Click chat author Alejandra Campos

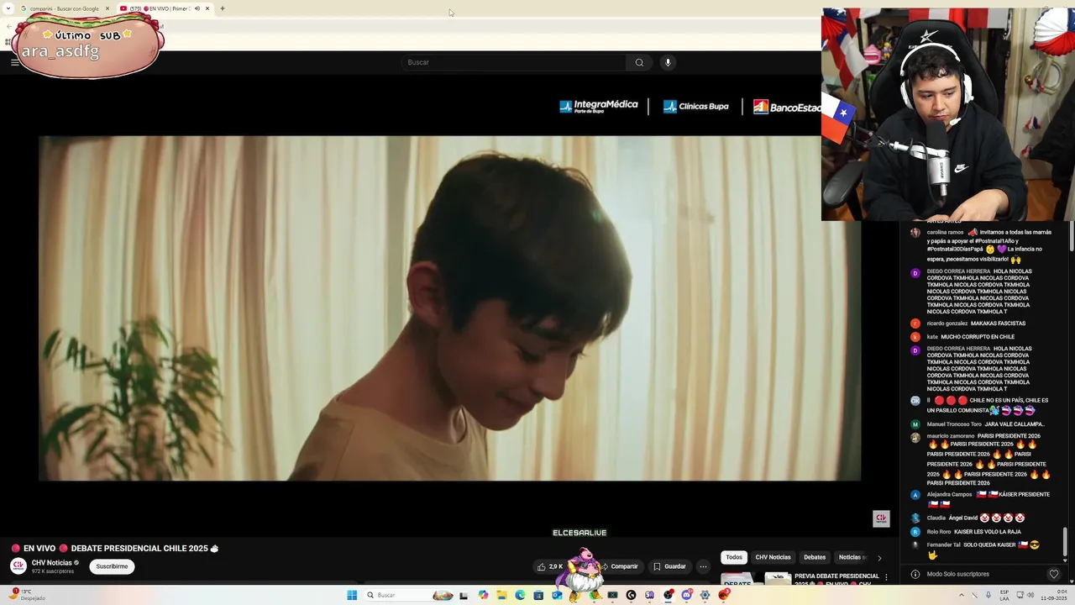pyautogui.click(x=949, y=495)
